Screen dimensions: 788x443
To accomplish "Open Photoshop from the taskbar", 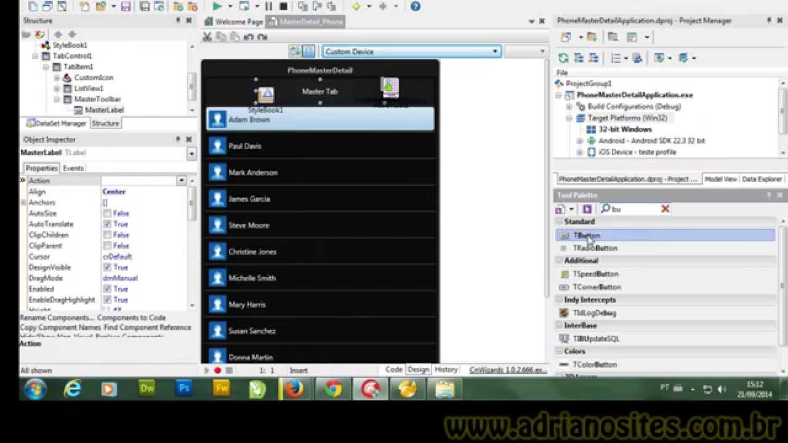I will pyautogui.click(x=184, y=389).
